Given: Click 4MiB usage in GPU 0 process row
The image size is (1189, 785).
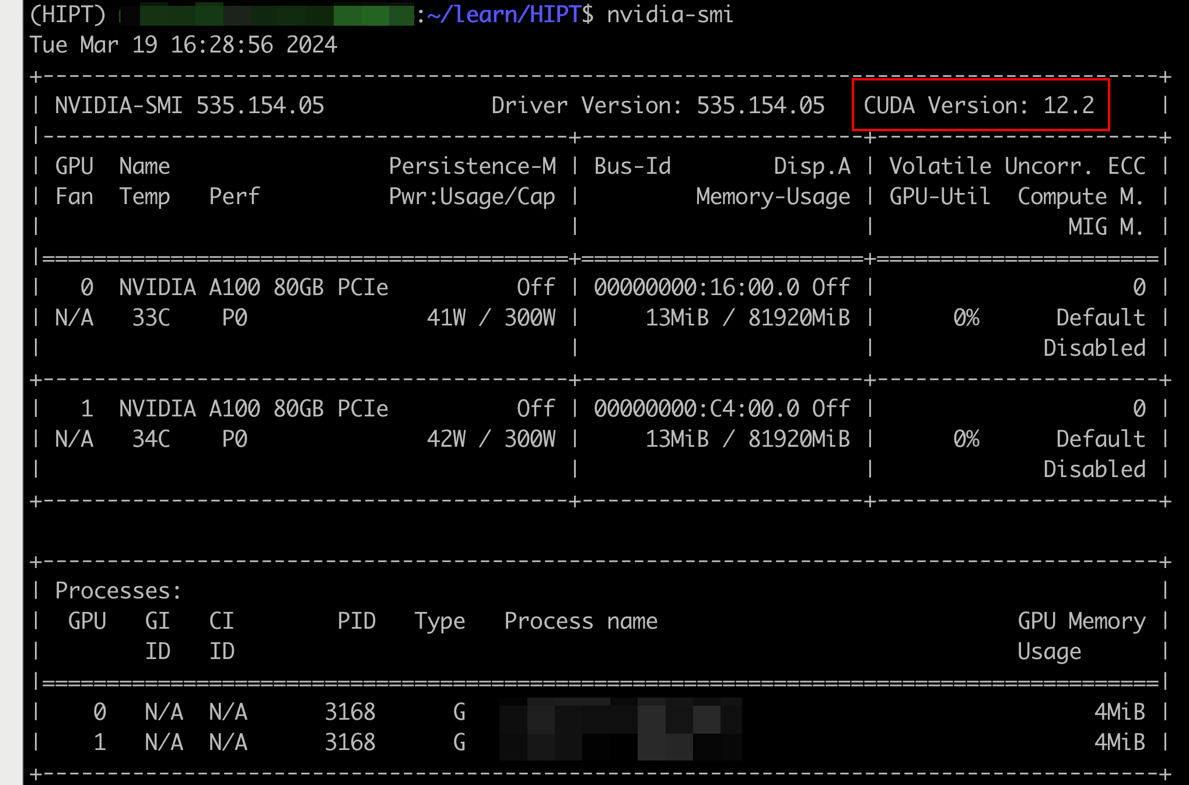Looking at the screenshot, I should 1120,712.
